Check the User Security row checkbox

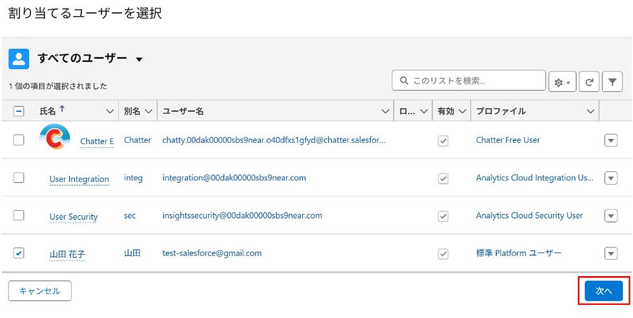pyautogui.click(x=19, y=215)
